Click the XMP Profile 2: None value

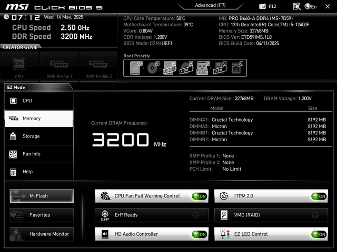click(x=228, y=162)
